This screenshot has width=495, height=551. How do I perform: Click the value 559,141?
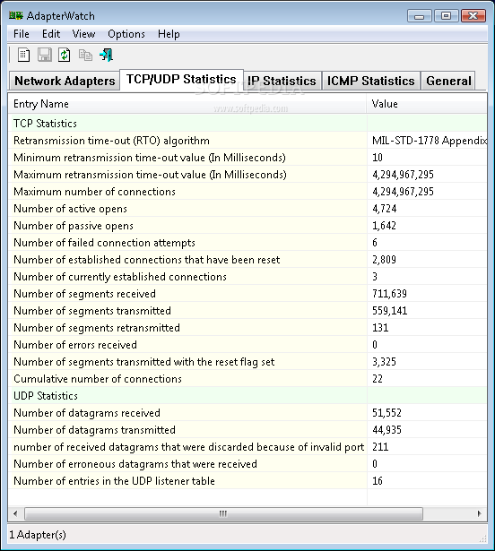pyautogui.click(x=389, y=311)
